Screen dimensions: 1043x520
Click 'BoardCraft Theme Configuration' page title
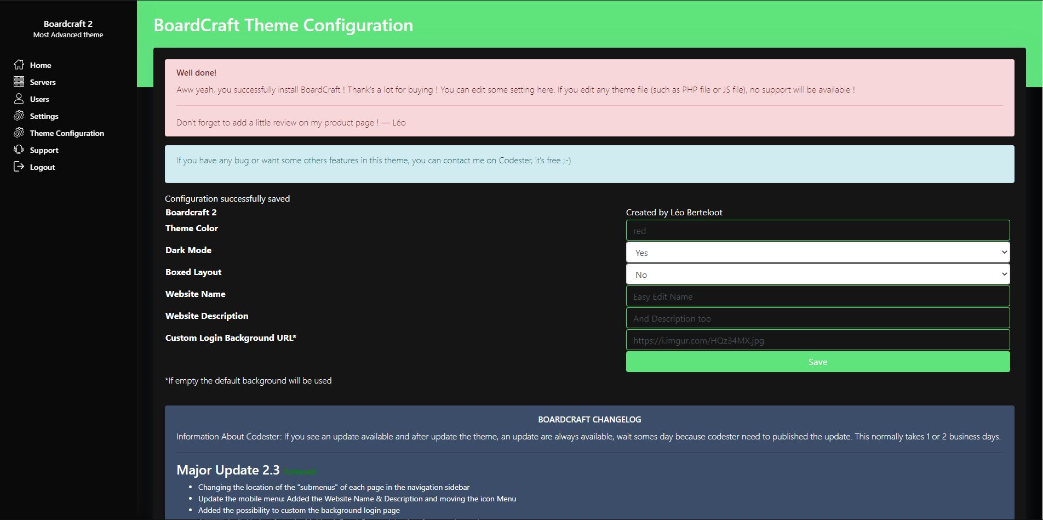point(283,25)
